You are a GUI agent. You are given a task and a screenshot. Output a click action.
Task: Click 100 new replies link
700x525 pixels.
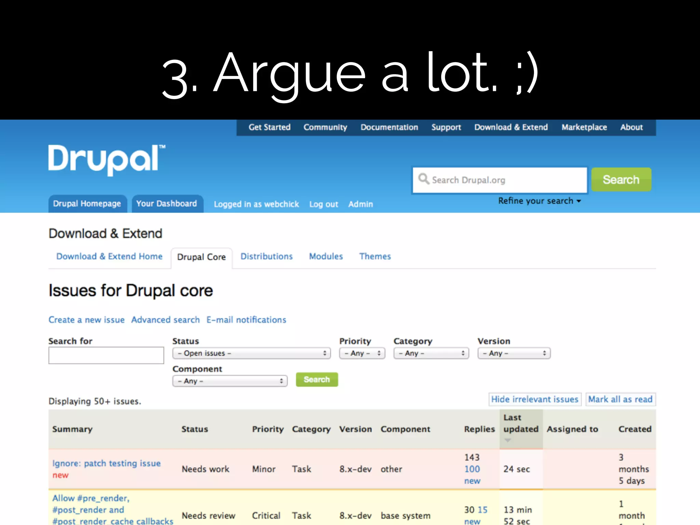coord(472,475)
